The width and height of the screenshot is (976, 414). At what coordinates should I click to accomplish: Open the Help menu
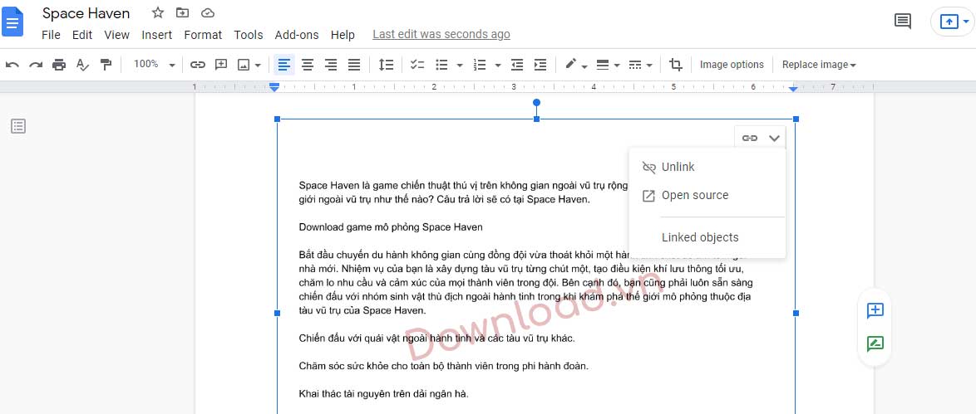tap(343, 35)
